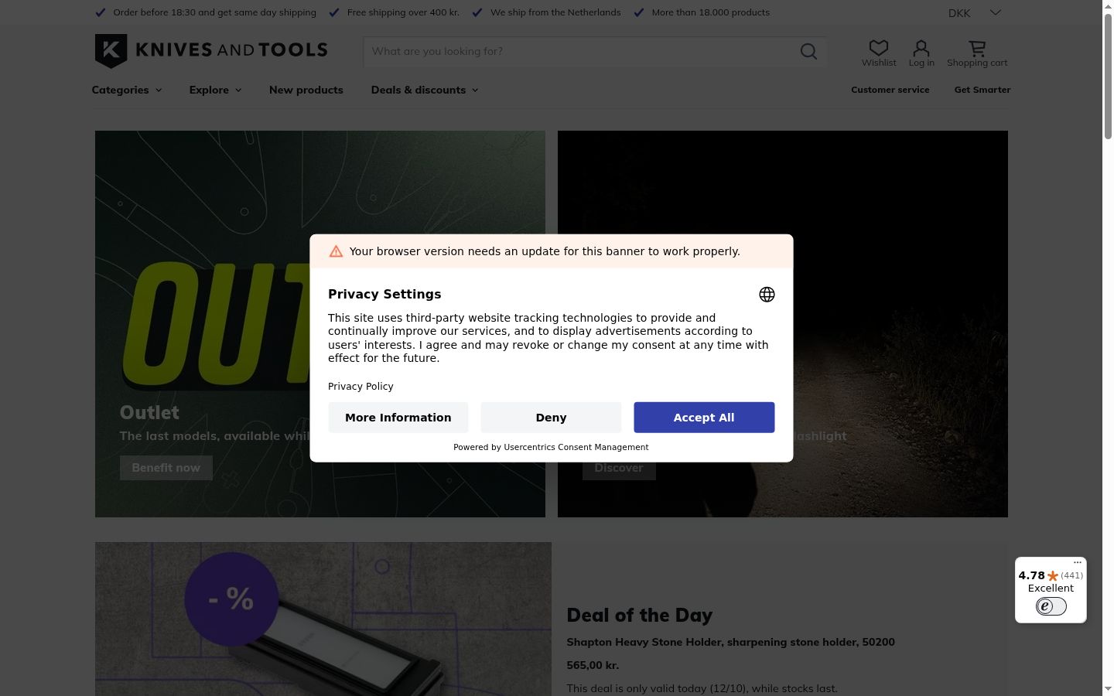This screenshot has height=696, width=1114.
Task: Expand the Categories menu
Action: [x=127, y=90]
